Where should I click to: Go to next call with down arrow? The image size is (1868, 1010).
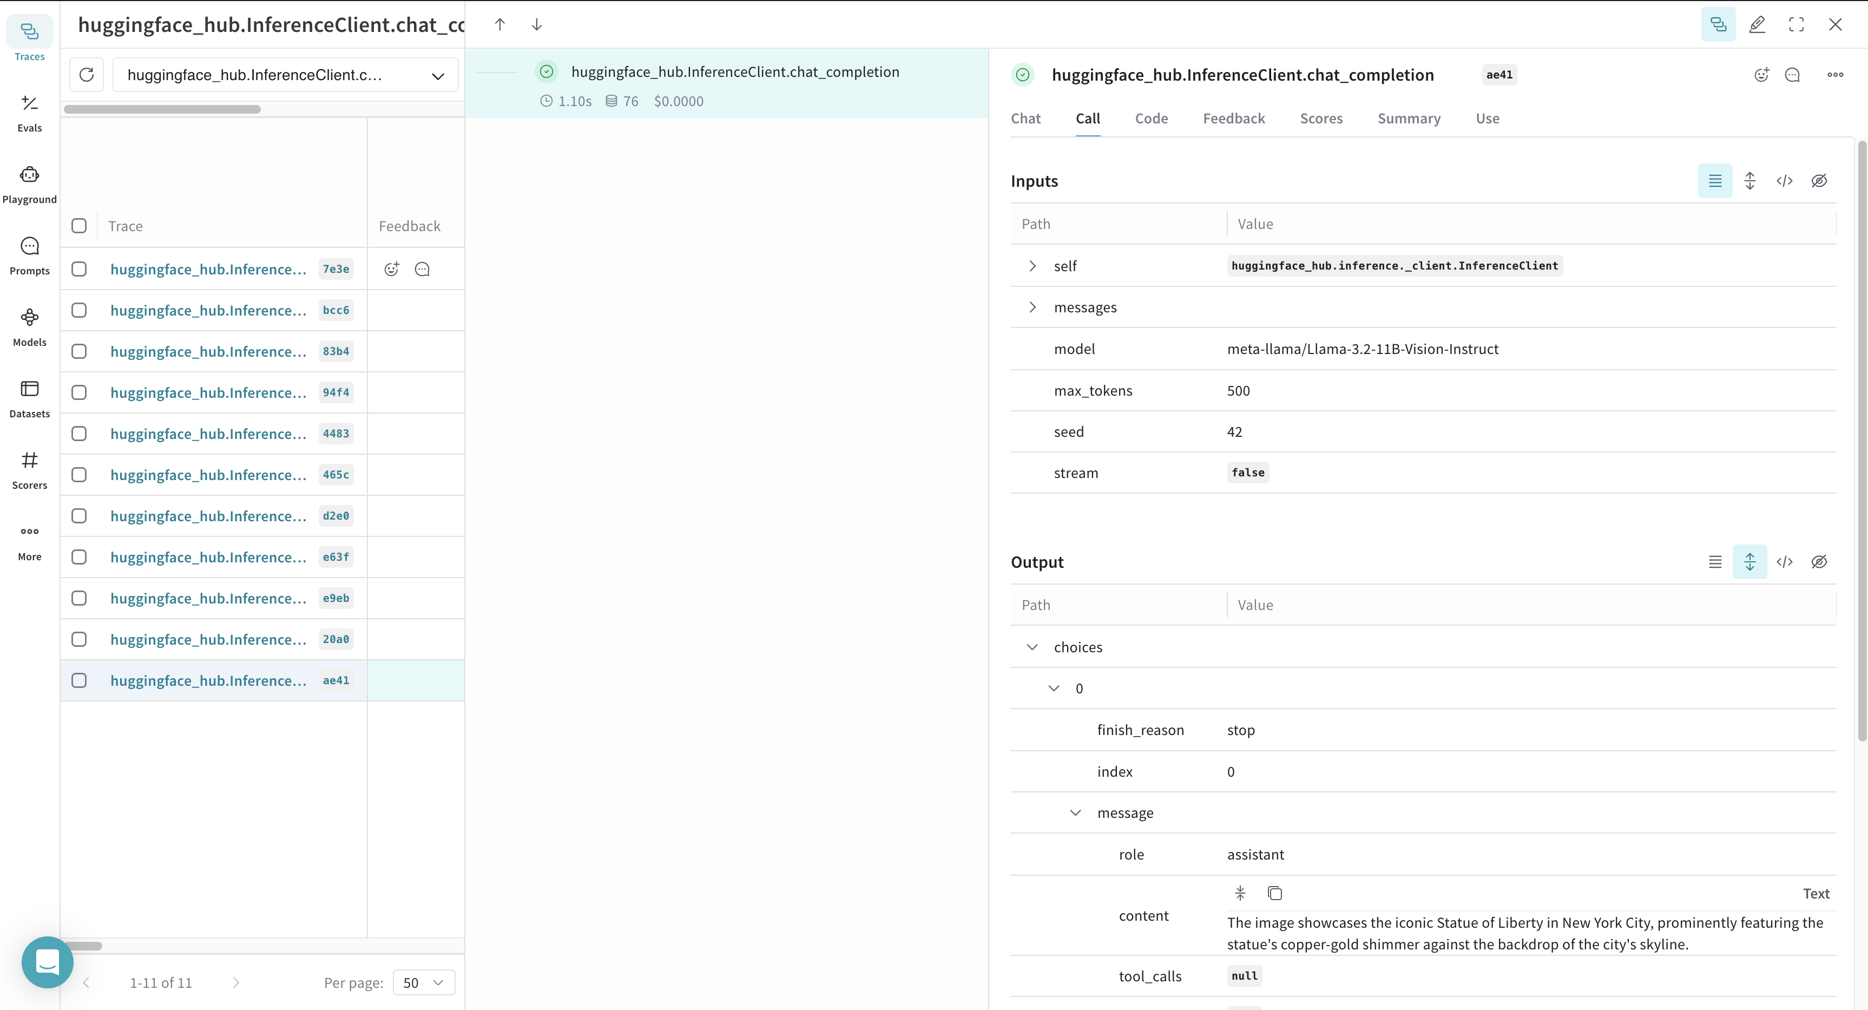click(537, 25)
